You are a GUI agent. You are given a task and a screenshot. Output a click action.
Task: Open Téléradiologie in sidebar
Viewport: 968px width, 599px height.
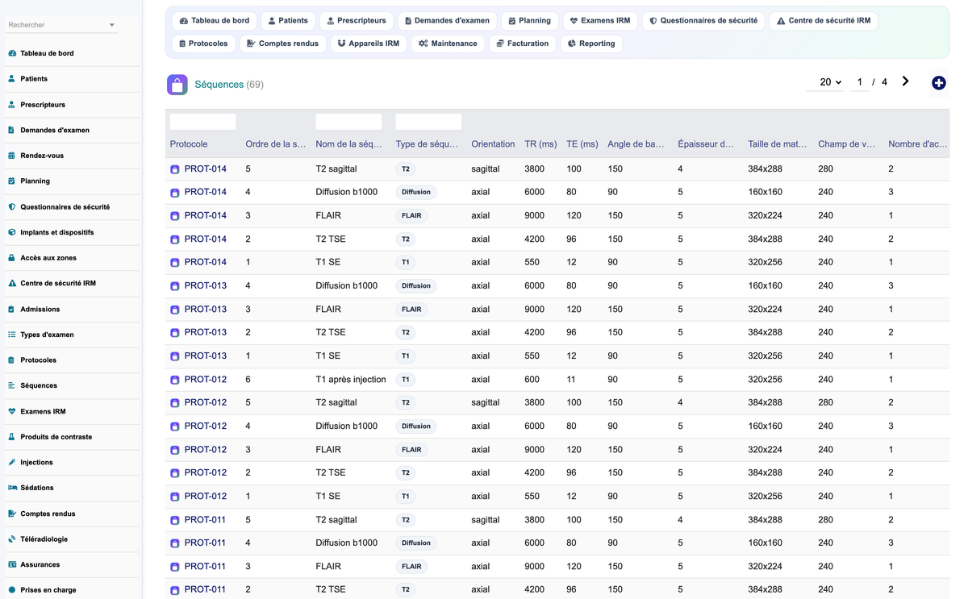pyautogui.click(x=44, y=539)
